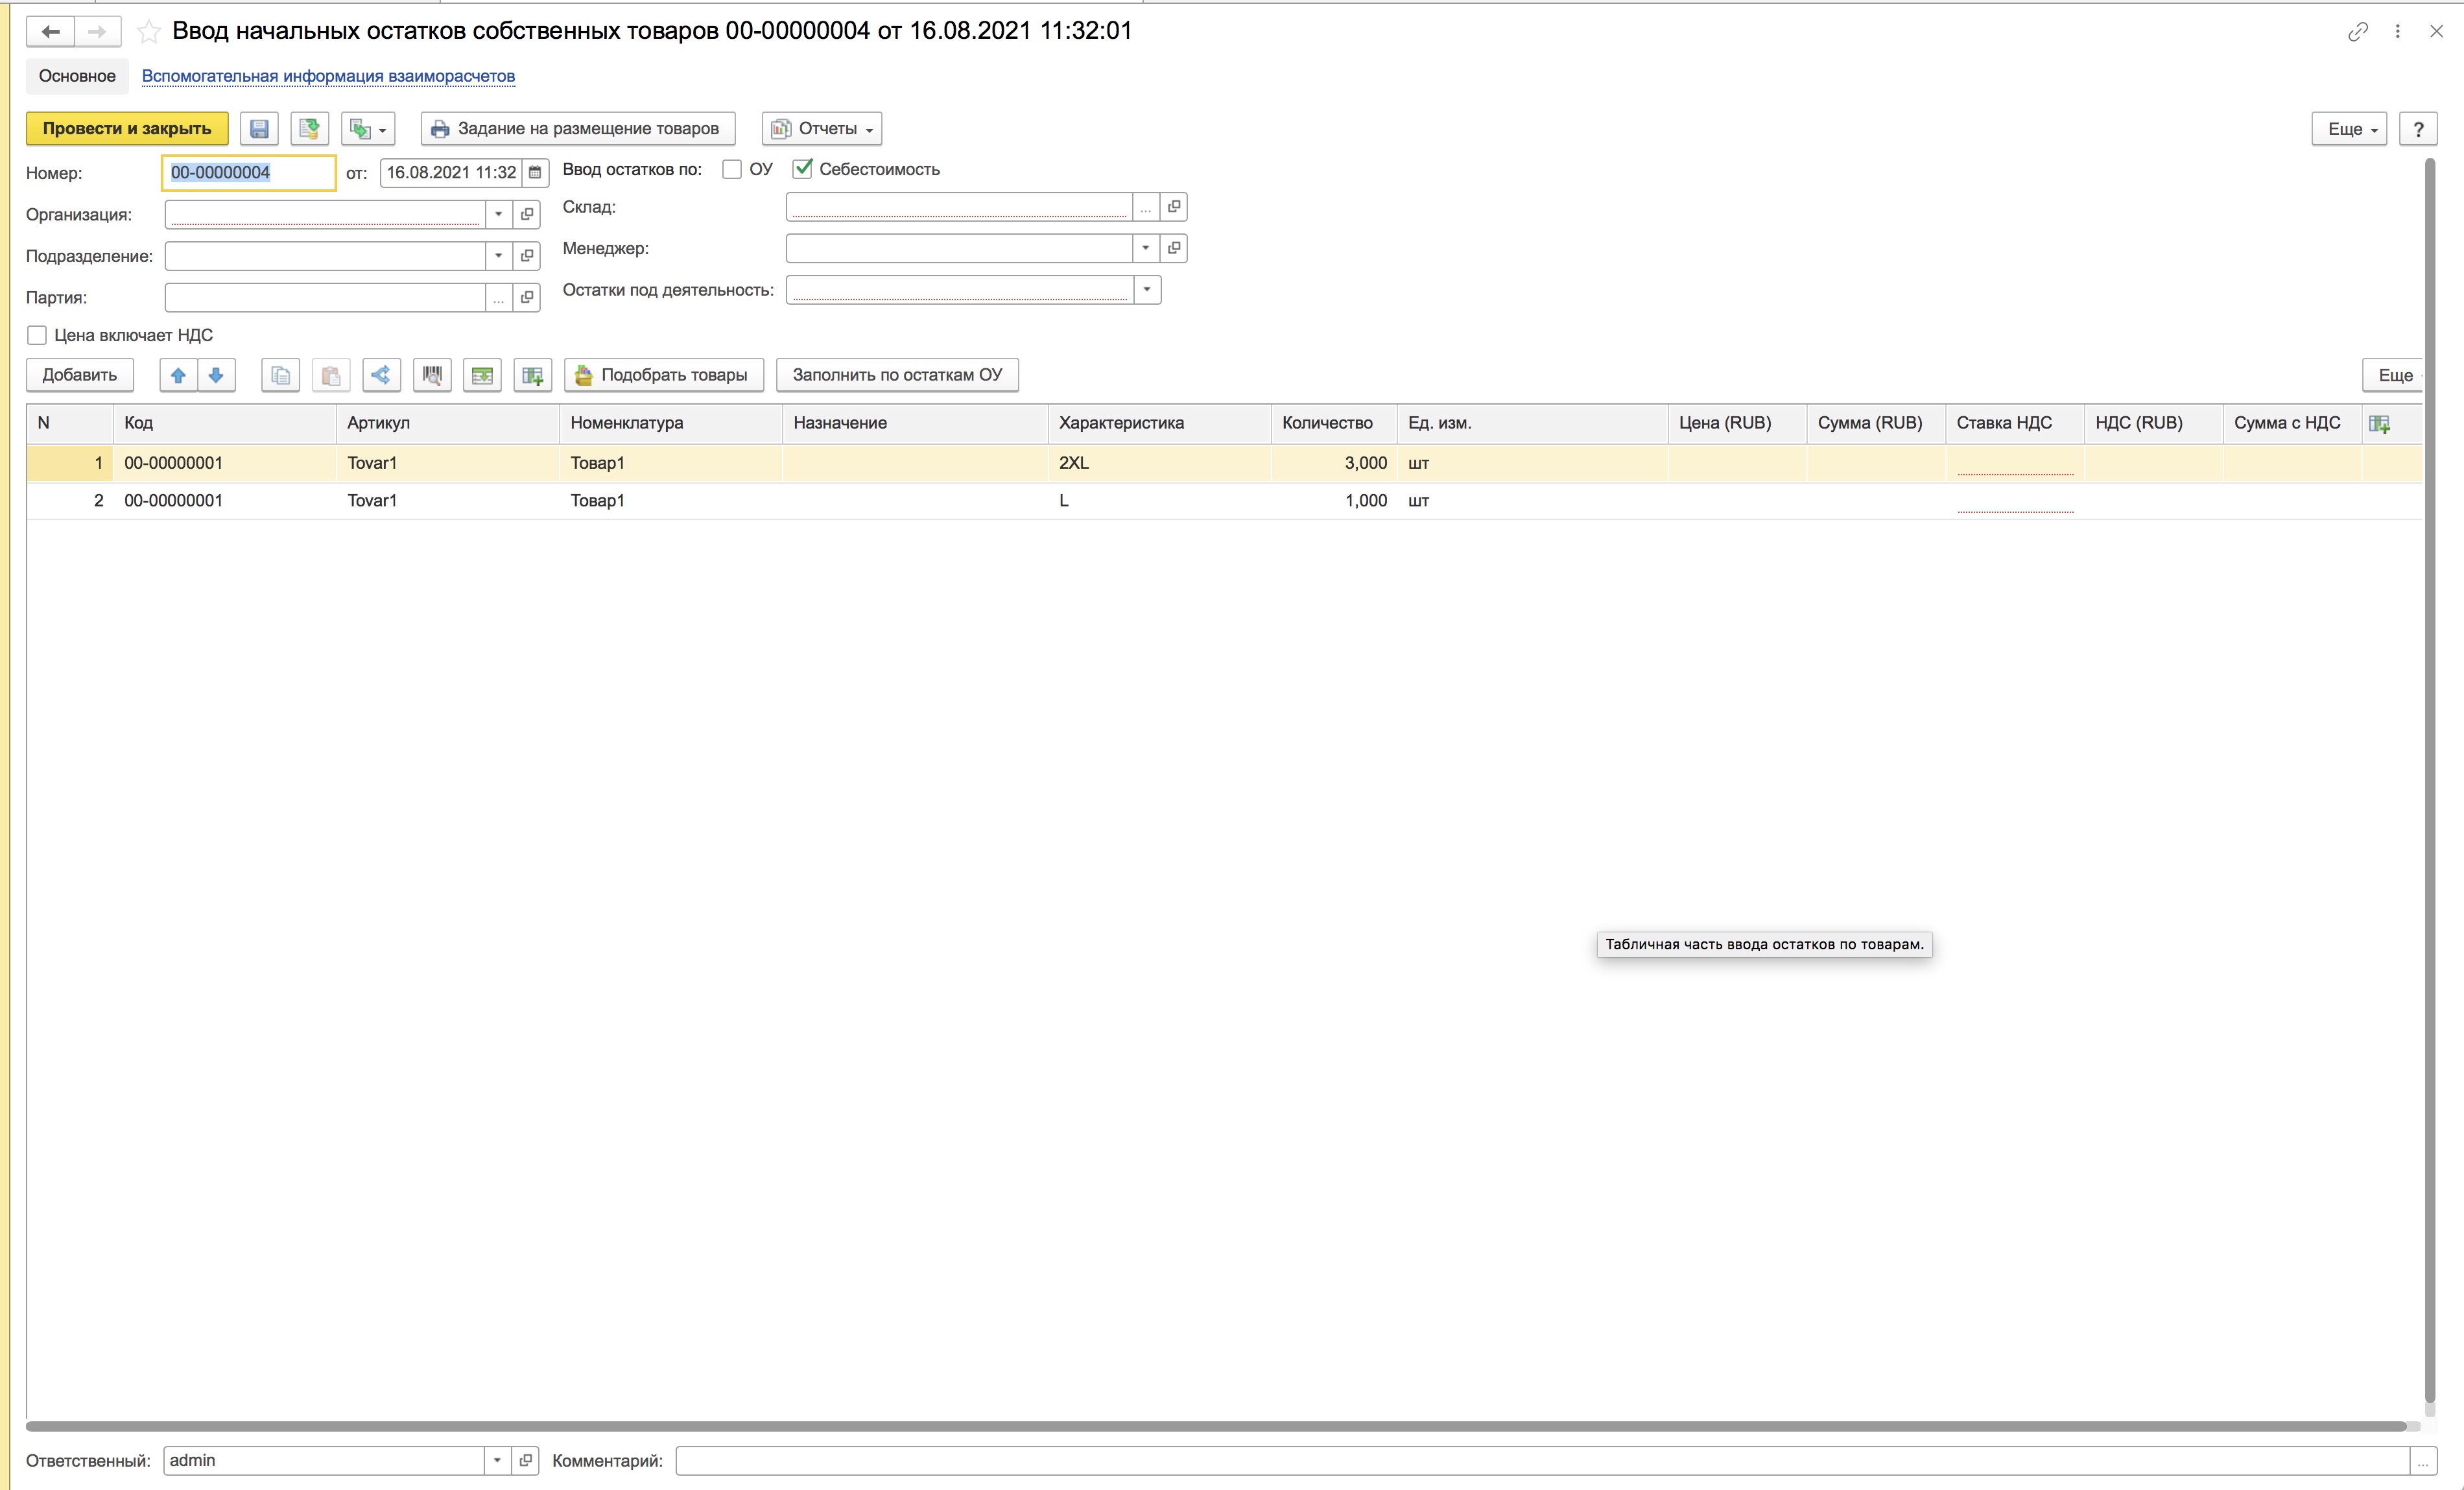Expand the Подразделение dropdown list
The height and width of the screenshot is (1490, 2464).
click(498, 256)
